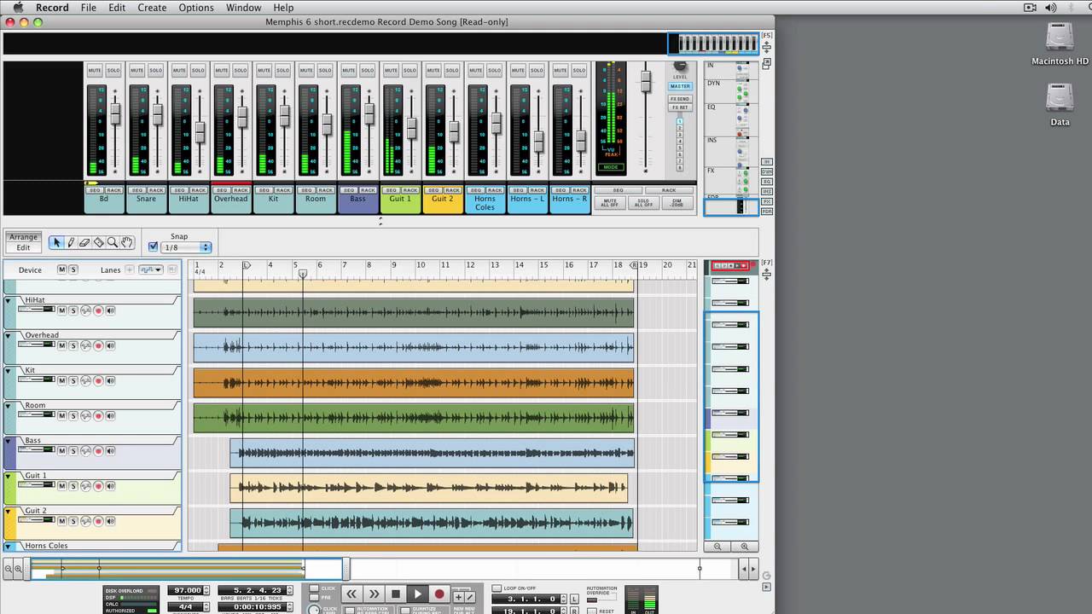Mute the Horns - R mixer channel
Screen dimensions: 1092x614
tap(561, 71)
